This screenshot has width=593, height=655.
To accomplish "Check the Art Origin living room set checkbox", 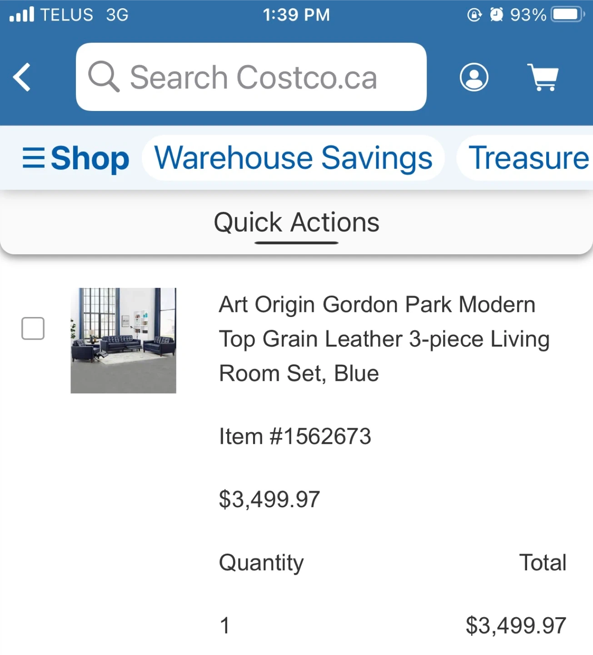I will pyautogui.click(x=33, y=328).
